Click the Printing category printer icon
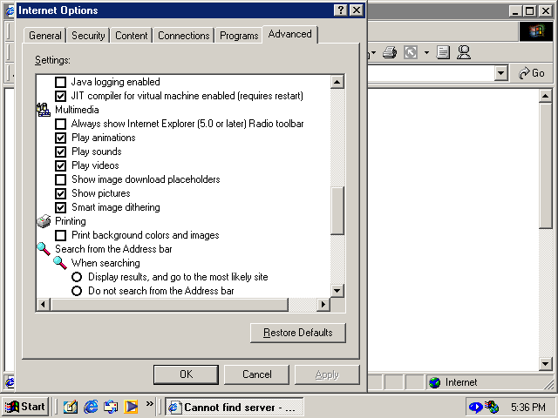558x418 pixels. click(44, 221)
